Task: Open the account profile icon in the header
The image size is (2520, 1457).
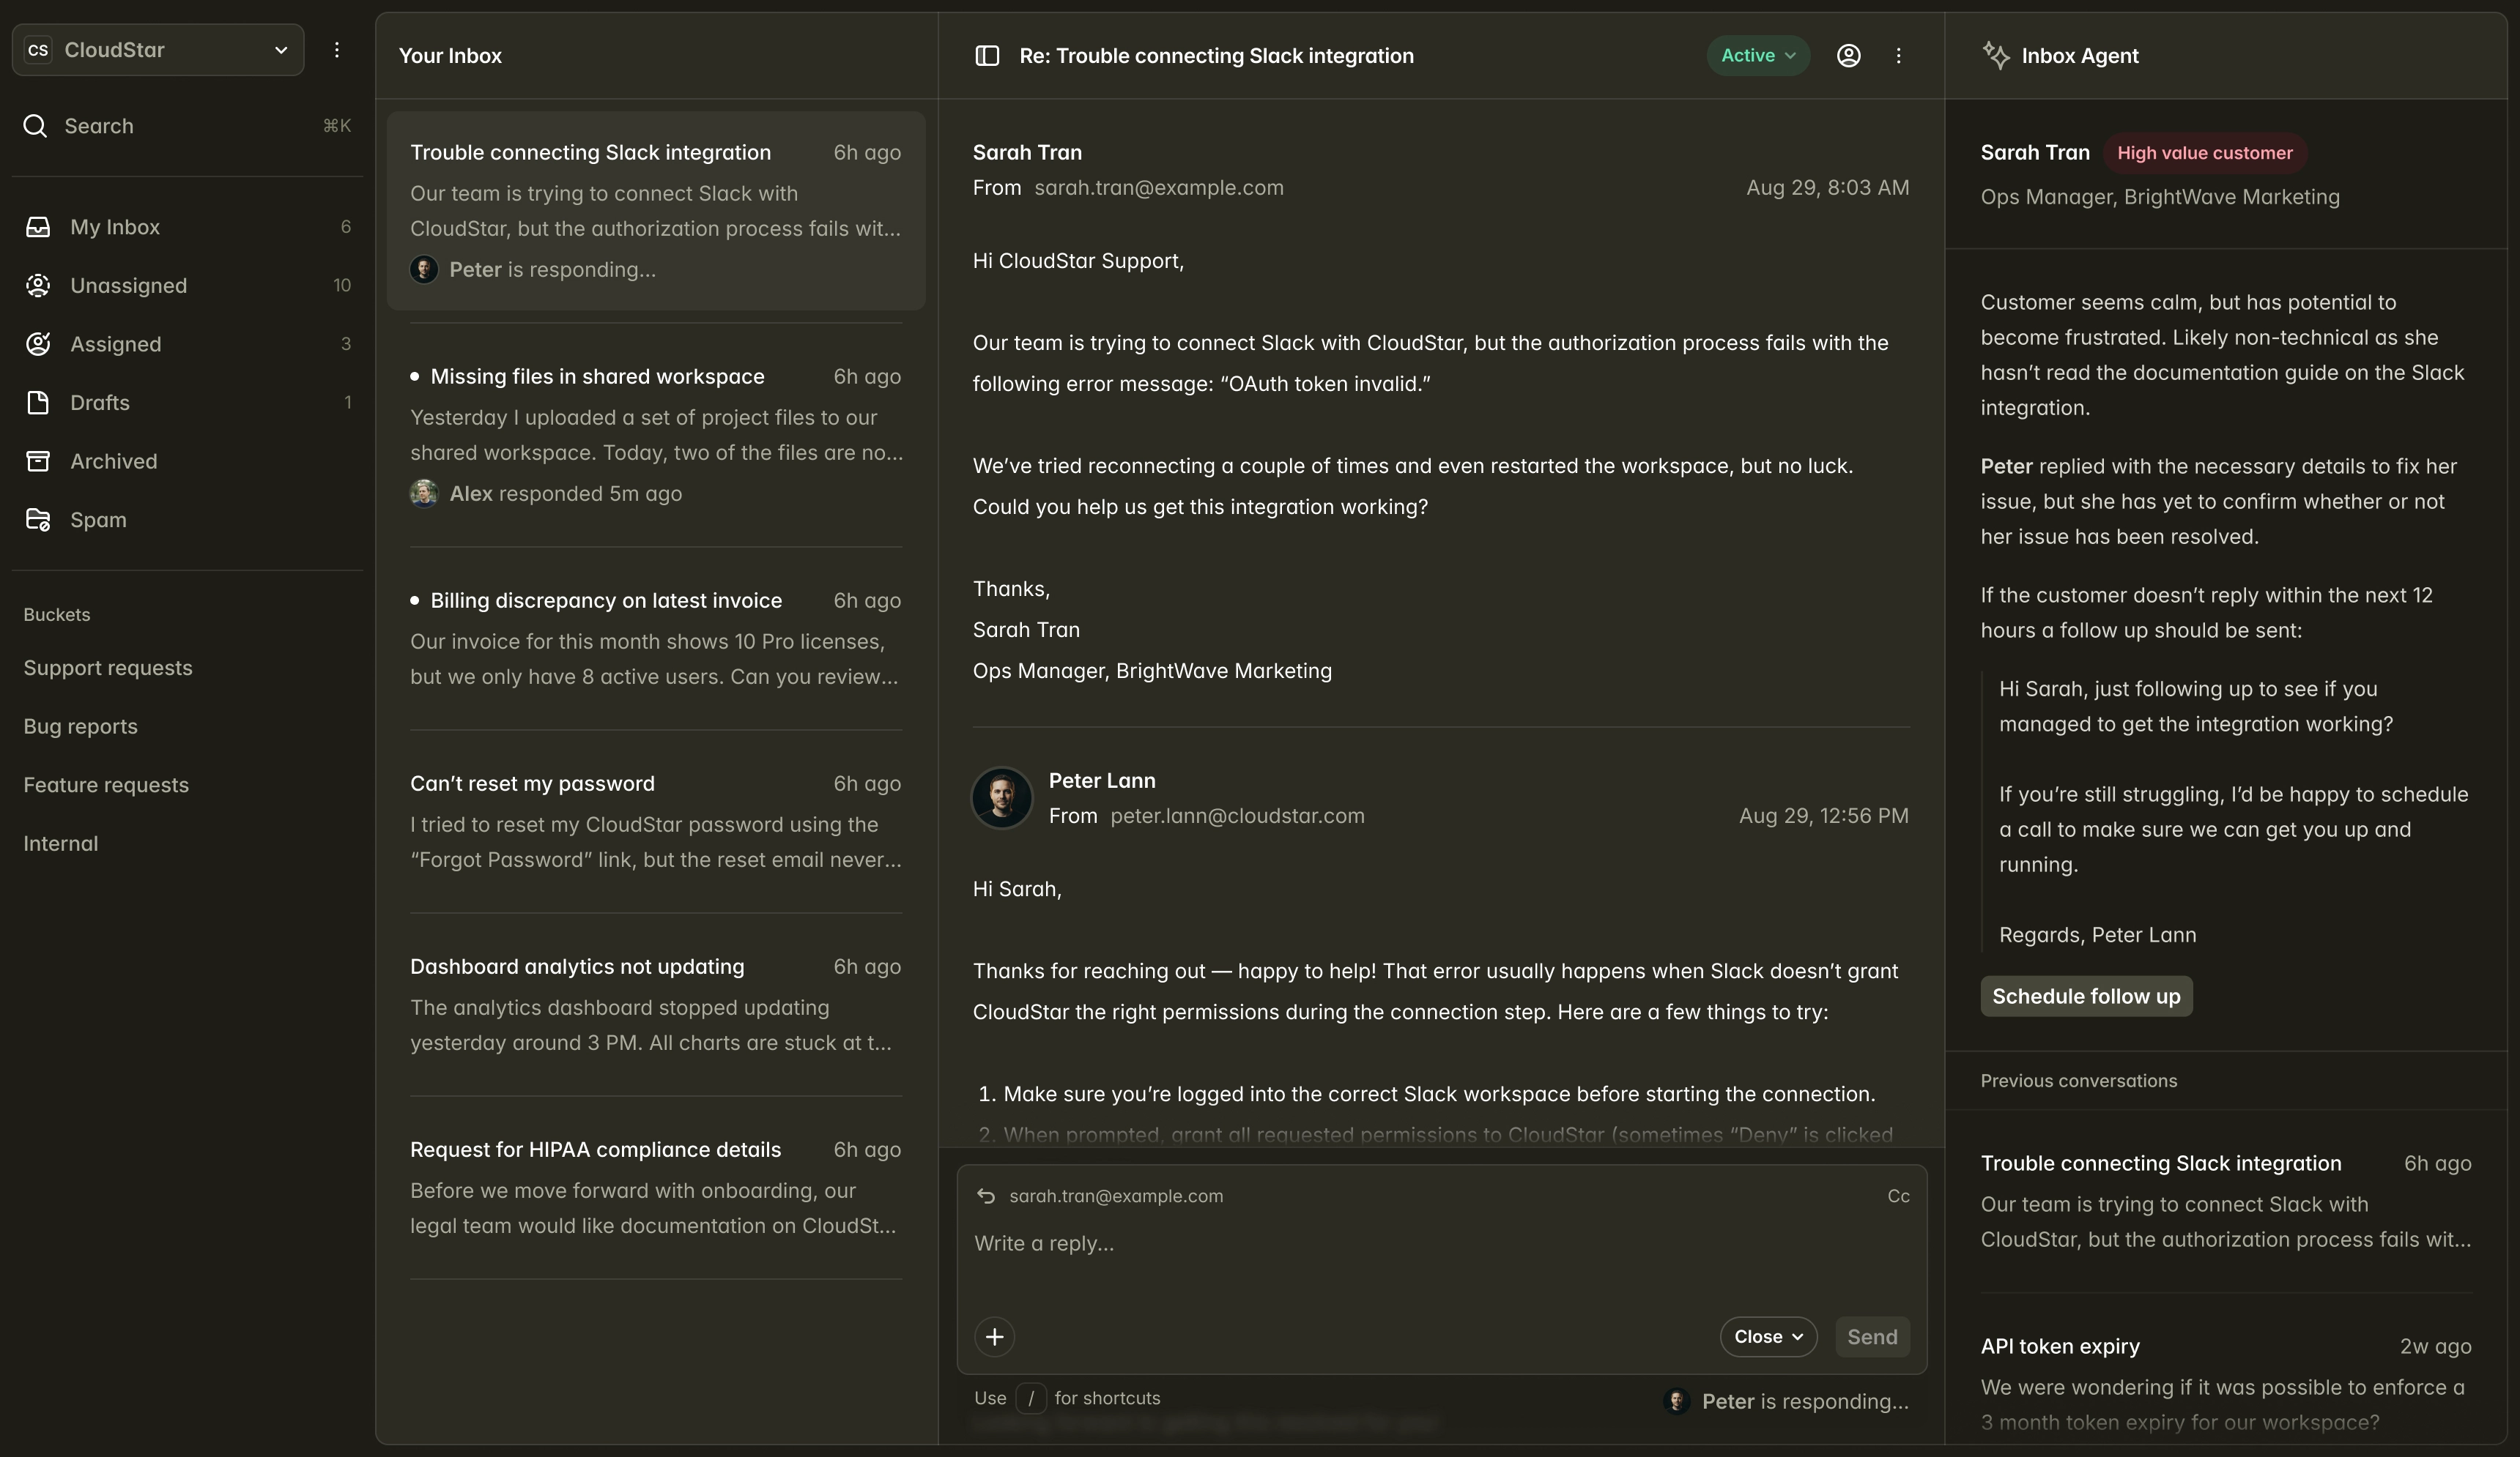Action: pyautogui.click(x=1848, y=56)
